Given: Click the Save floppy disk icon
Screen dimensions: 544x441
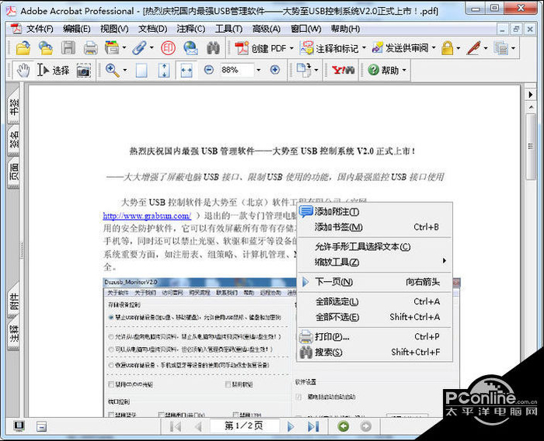Looking at the screenshot, I should click(68, 48).
